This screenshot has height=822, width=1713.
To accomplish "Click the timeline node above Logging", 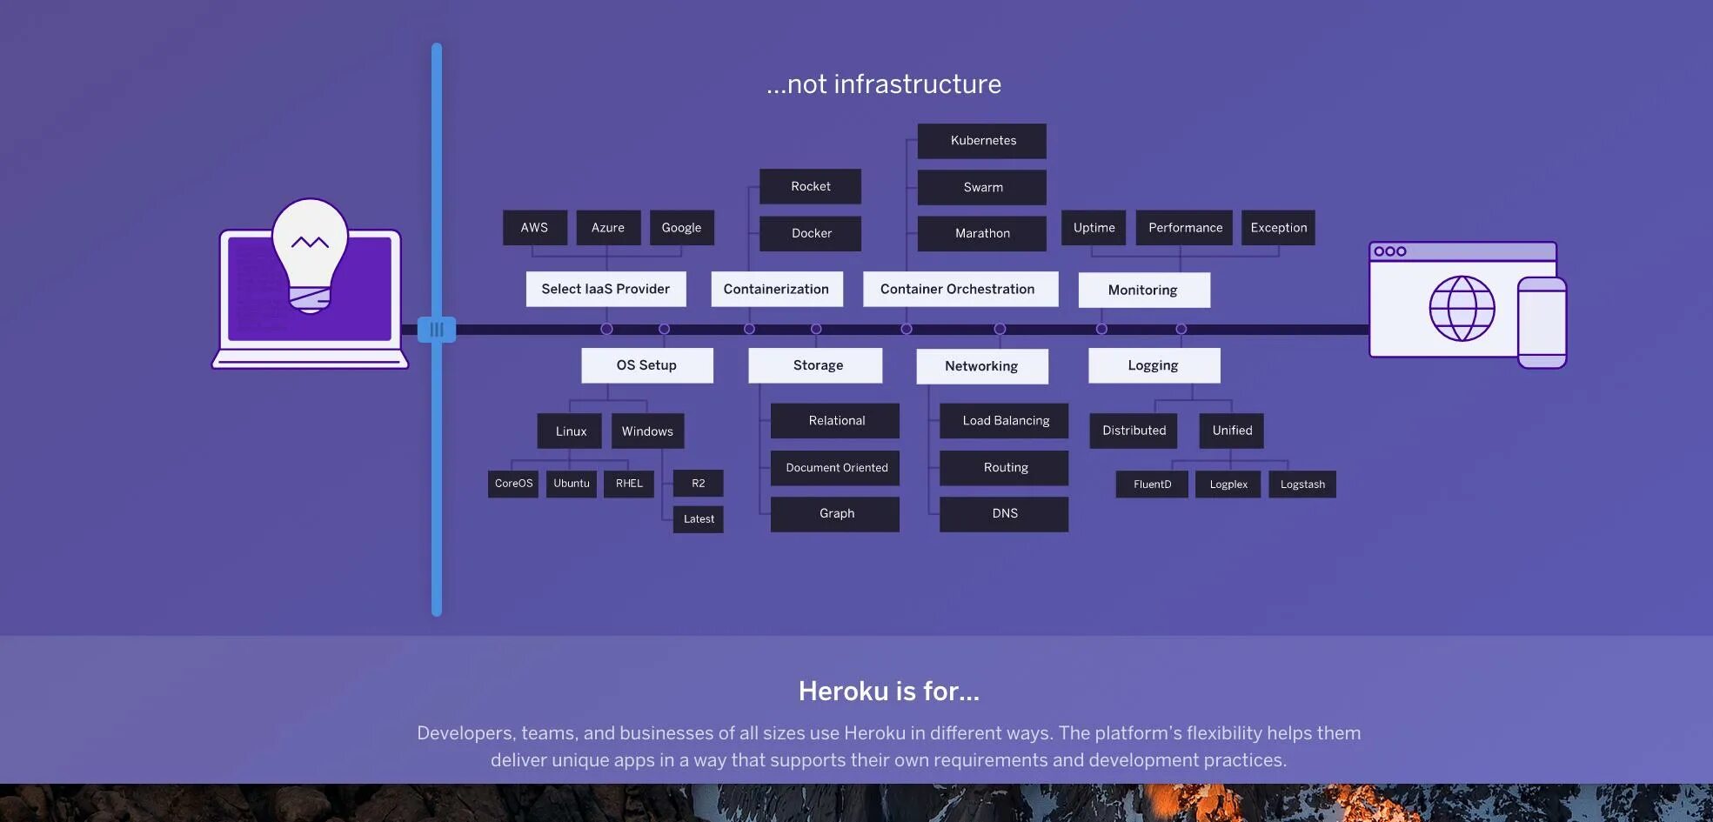I will (x=1181, y=329).
